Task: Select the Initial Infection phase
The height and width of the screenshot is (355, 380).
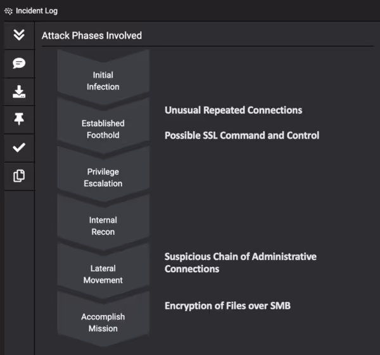Action: 103,78
